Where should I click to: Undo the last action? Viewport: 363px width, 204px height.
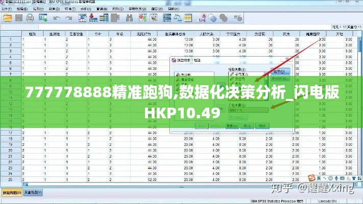(57, 18)
